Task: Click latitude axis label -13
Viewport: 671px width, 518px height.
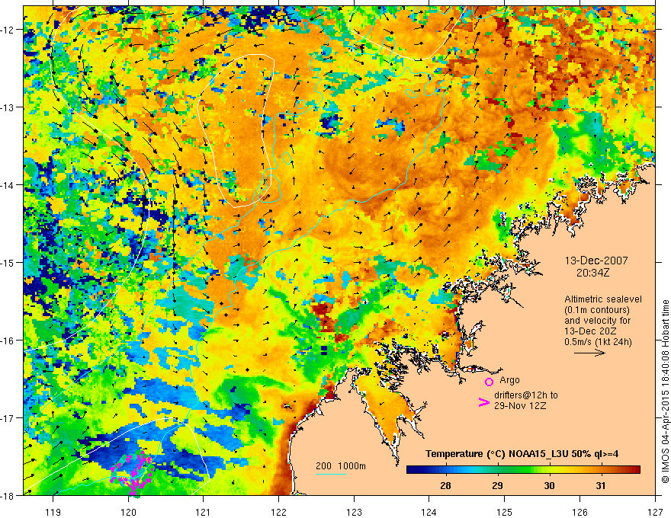Action: coord(8,107)
